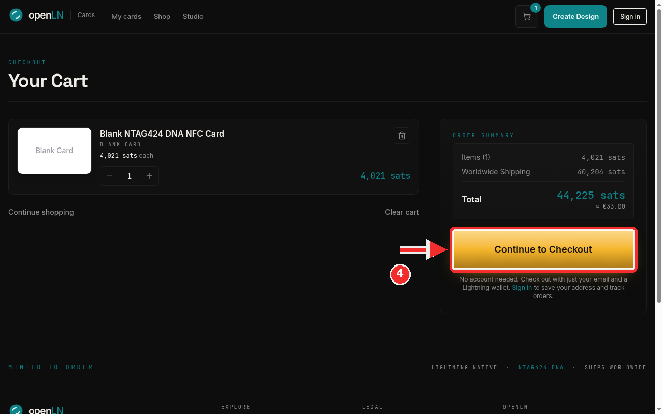Click the Cards label in header
This screenshot has height=414, width=663.
click(86, 15)
